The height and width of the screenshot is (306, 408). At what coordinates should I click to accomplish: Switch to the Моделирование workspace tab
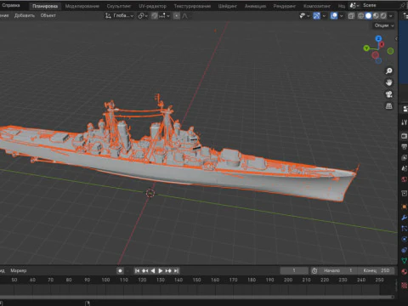[x=82, y=6]
